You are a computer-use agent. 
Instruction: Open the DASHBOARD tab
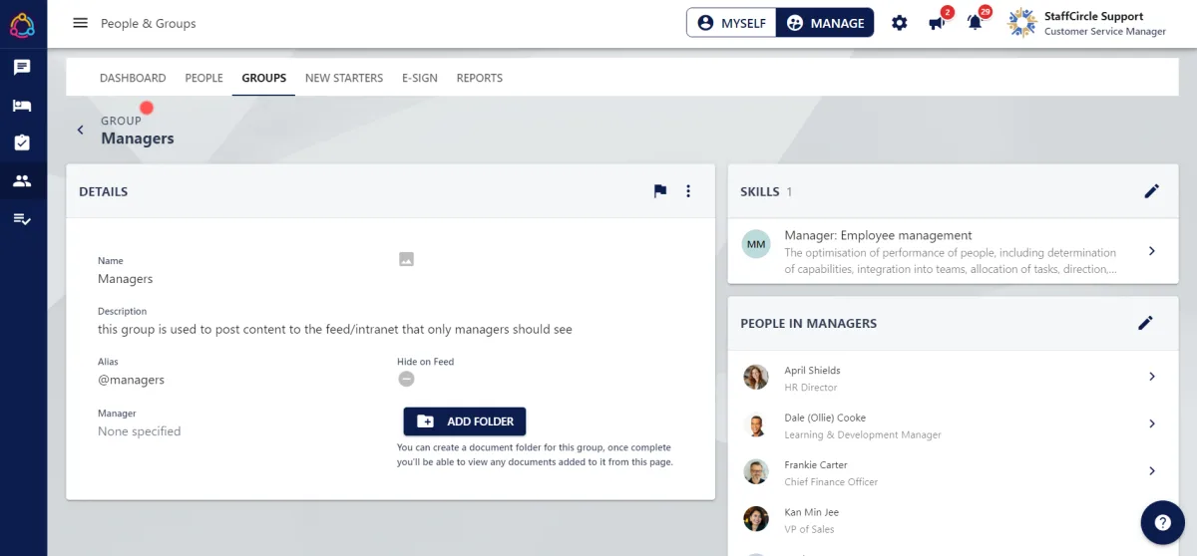133,78
